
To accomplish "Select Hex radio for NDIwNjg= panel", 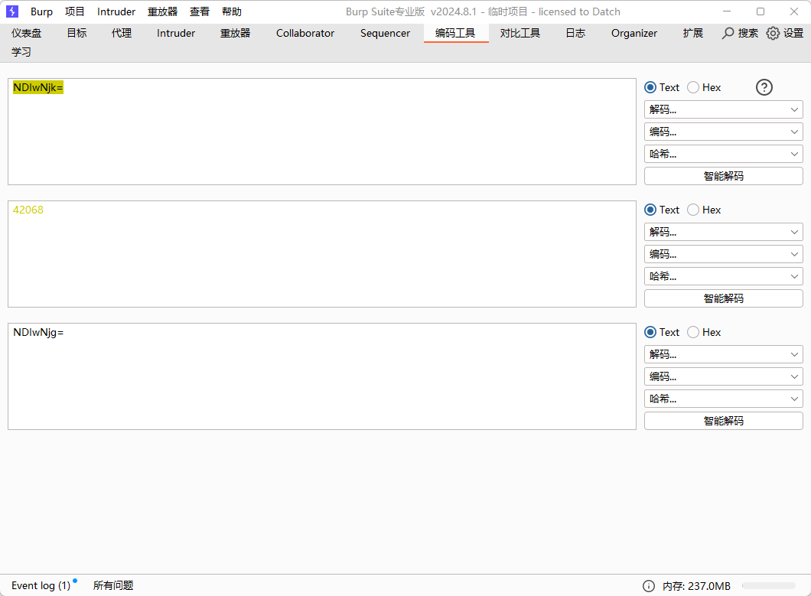I will pos(693,332).
